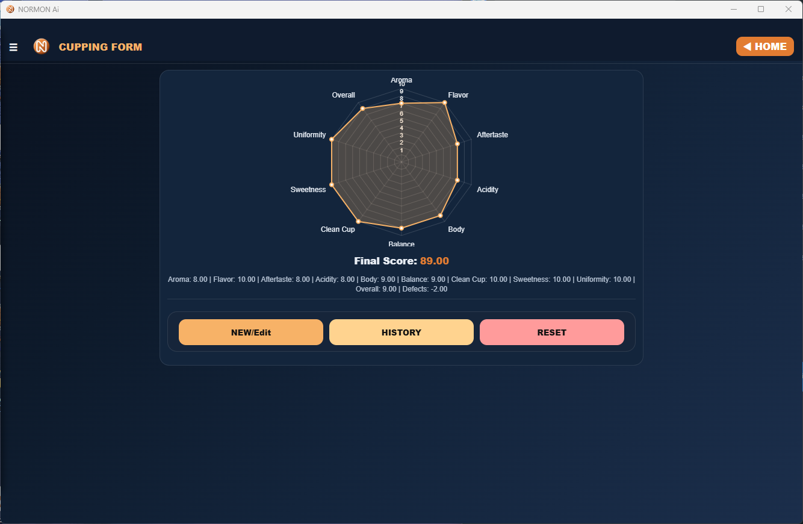The image size is (803, 524).
Task: Select the Aroma data point on radar chart
Action: 401,104
